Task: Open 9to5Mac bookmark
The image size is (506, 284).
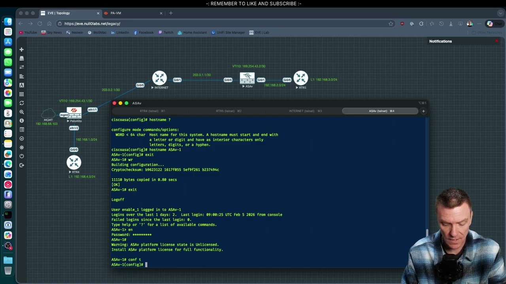Action: coord(97,32)
